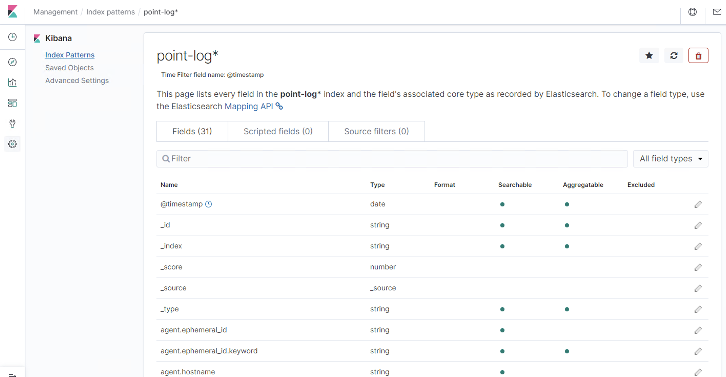Edit the @timestamp field pencil icon

pos(698,204)
